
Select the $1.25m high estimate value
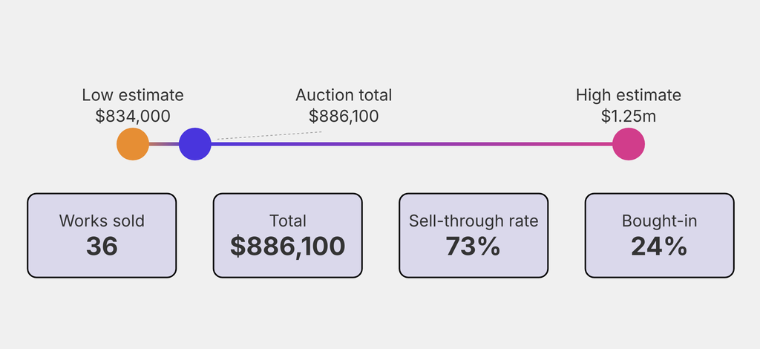pyautogui.click(x=629, y=116)
